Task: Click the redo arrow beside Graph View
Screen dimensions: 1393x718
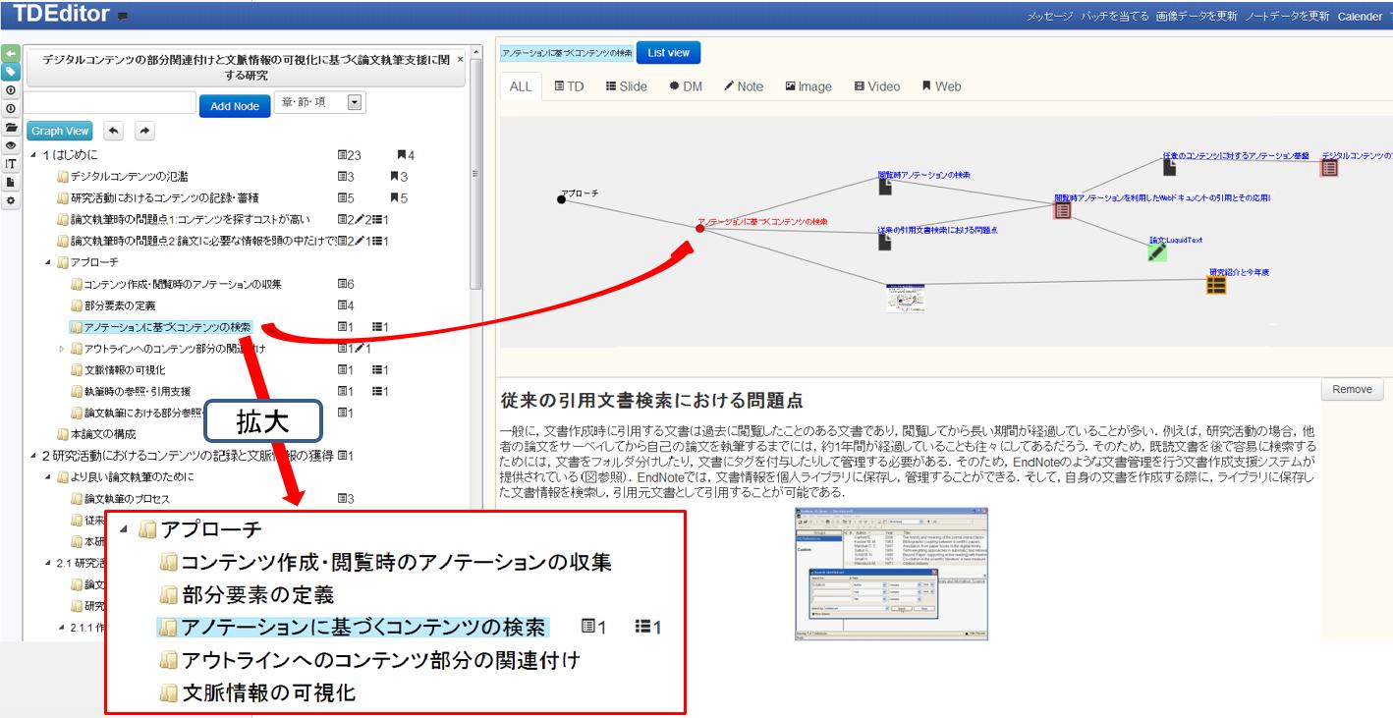Action: pyautogui.click(x=144, y=131)
